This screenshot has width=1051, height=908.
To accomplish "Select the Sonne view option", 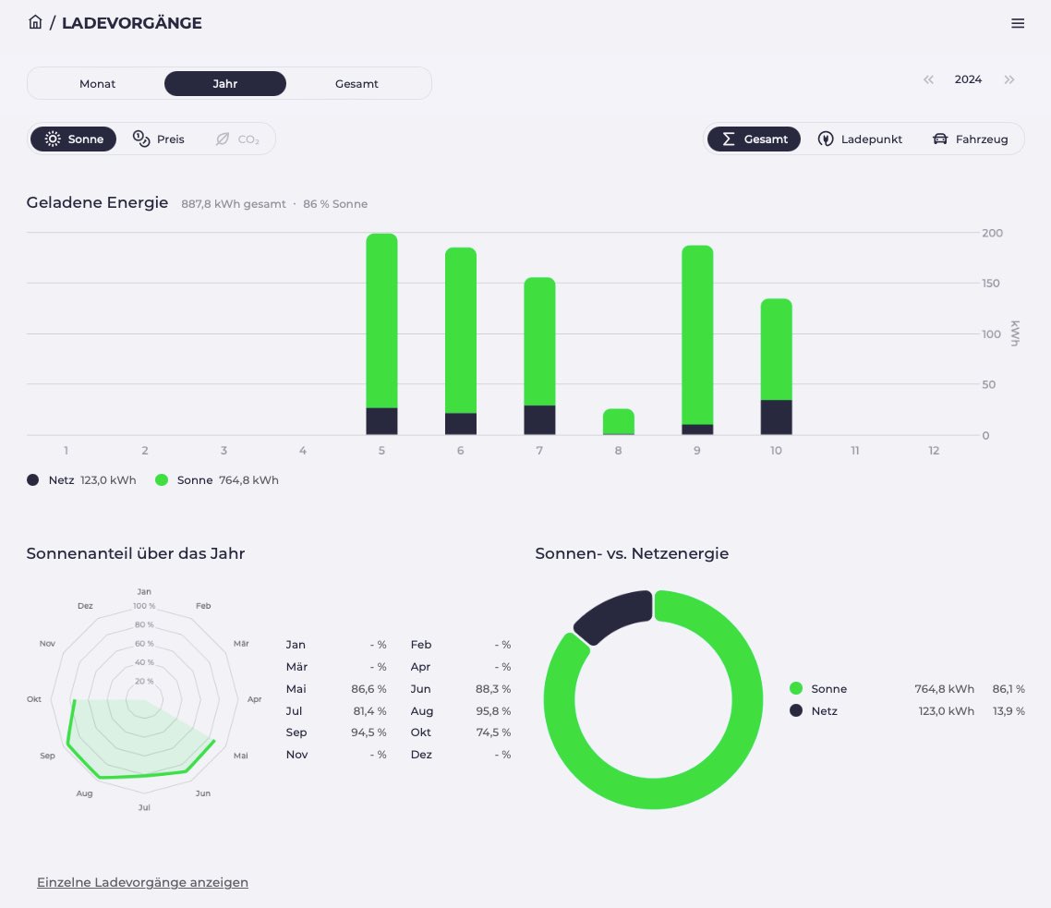I will (x=74, y=139).
